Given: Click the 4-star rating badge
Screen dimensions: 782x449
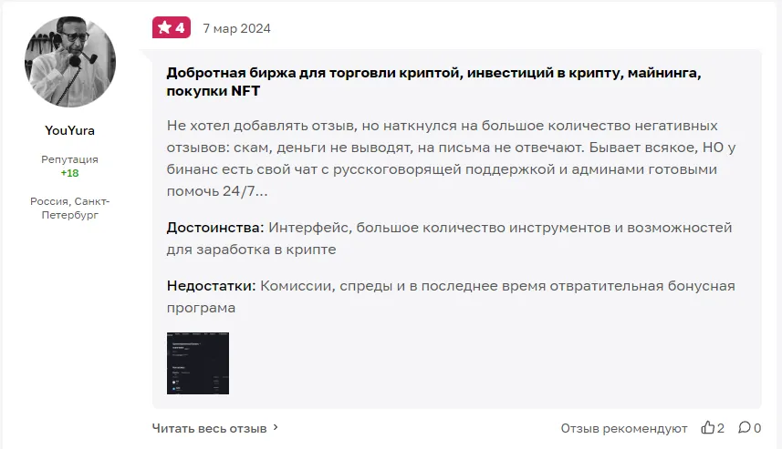Looking at the screenshot, I should point(171,28).
